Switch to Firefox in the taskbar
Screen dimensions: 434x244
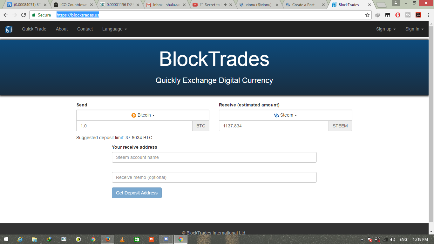108,239
